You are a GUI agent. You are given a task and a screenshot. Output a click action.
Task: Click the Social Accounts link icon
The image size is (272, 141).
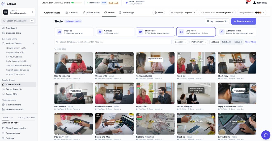pyautogui.click(x=3, y=89)
